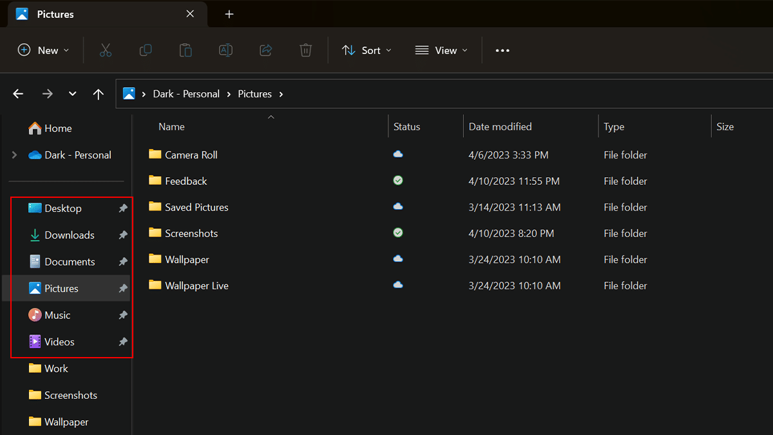Click the Copy icon in the toolbar
This screenshot has width=773, height=435.
pos(145,50)
